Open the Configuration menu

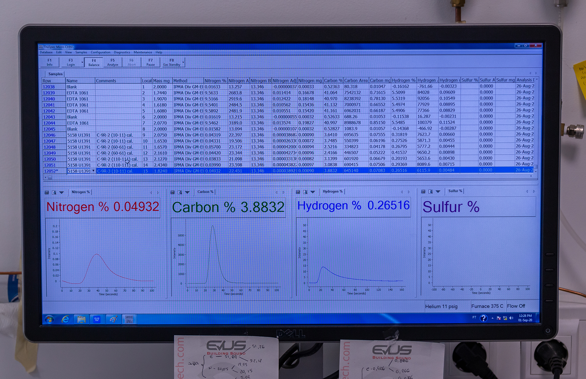point(100,52)
